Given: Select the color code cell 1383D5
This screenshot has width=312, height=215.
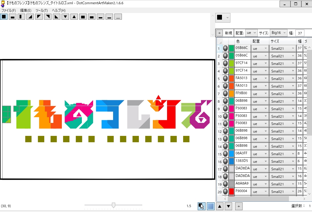Looking at the screenshot, I should (243, 161).
